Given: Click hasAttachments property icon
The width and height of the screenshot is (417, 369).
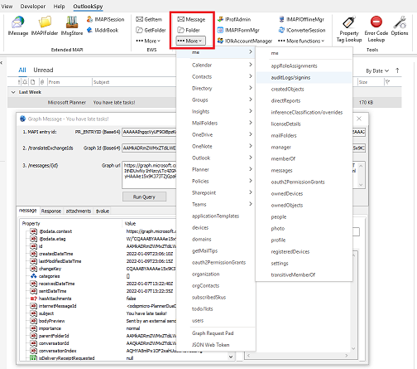Looking at the screenshot, I should 33,299.
